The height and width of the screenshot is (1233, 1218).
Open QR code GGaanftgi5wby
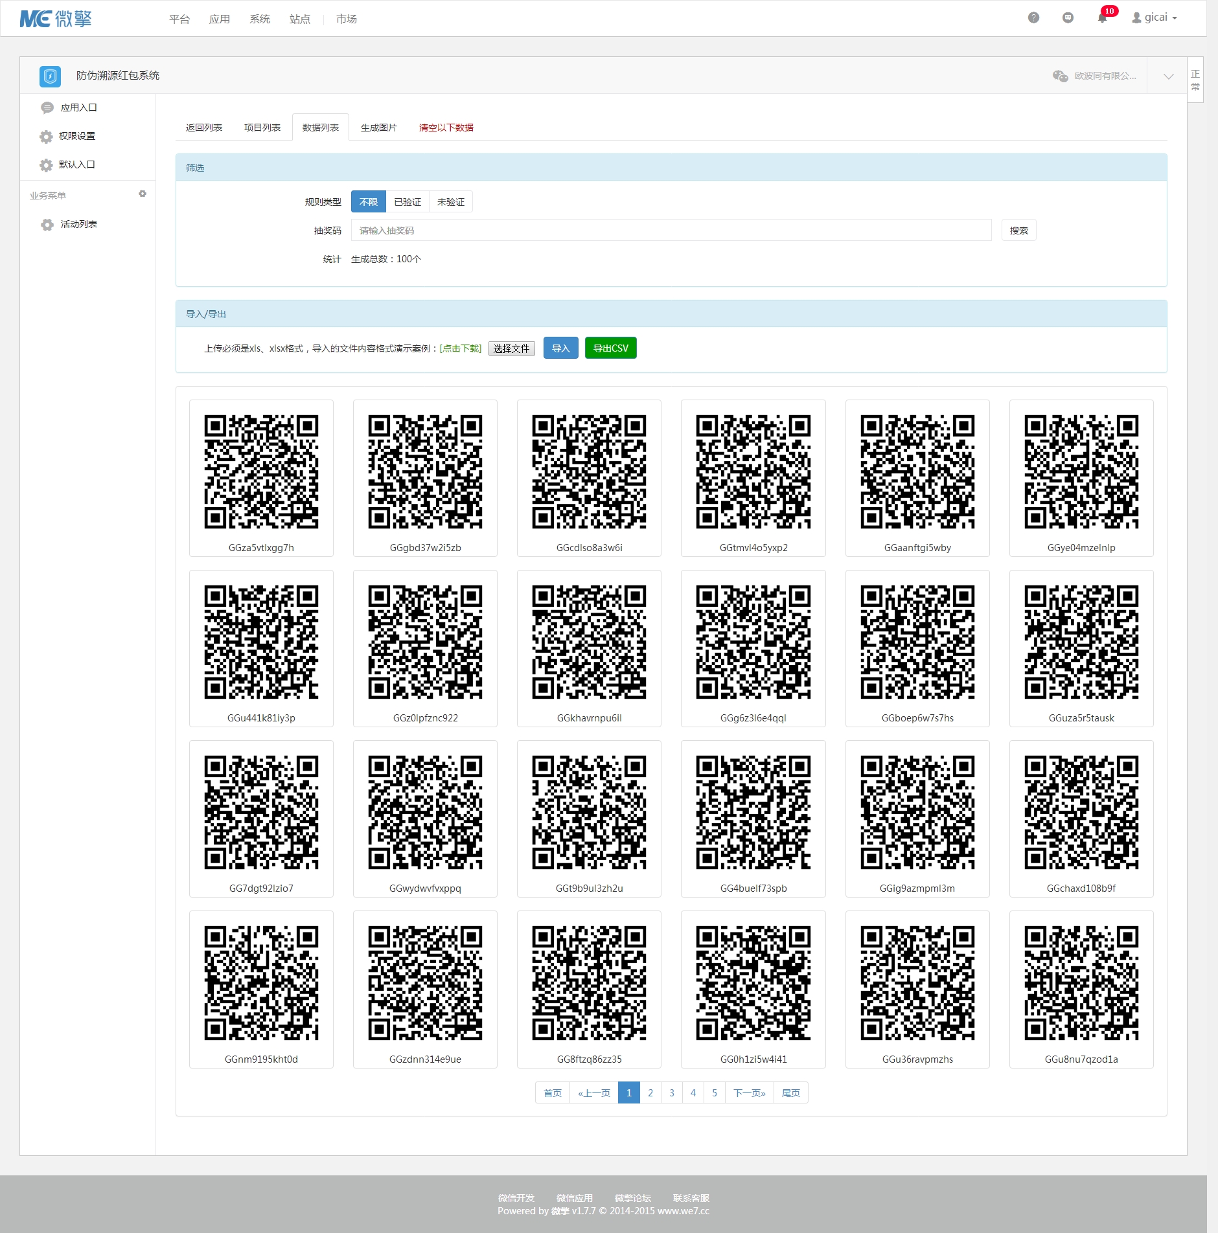click(x=917, y=472)
